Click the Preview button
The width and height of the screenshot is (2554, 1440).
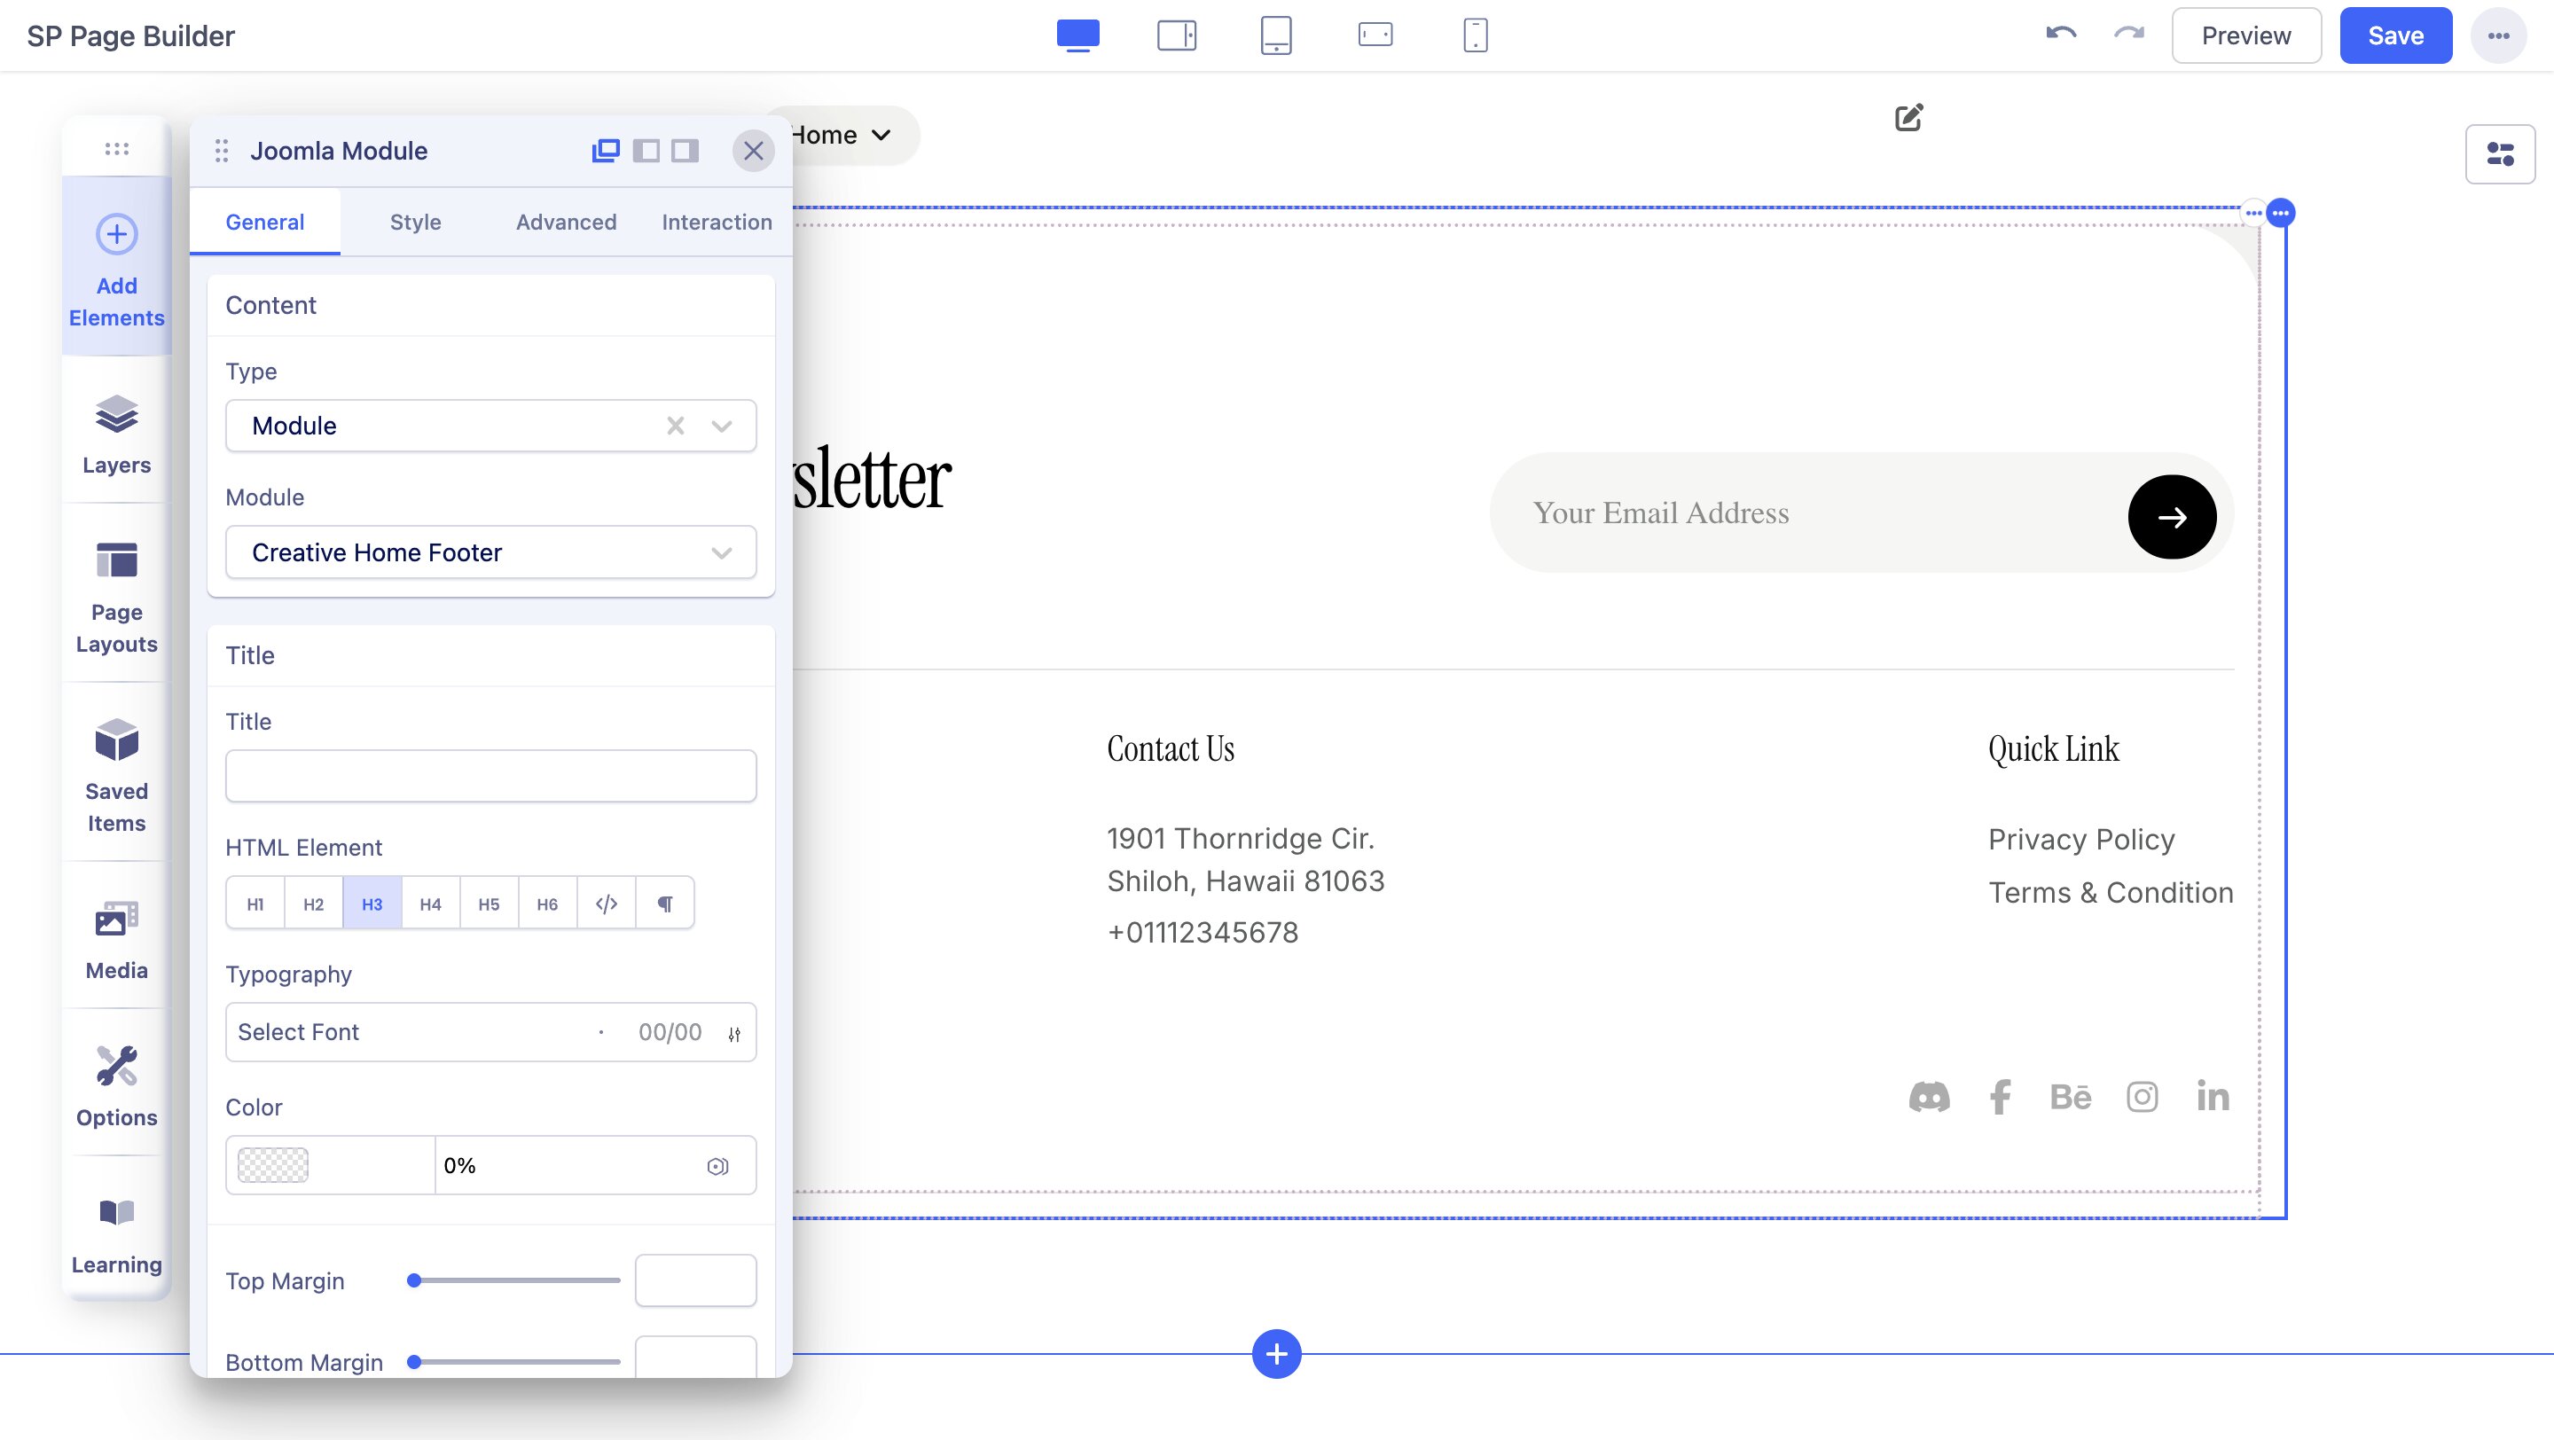tap(2245, 35)
